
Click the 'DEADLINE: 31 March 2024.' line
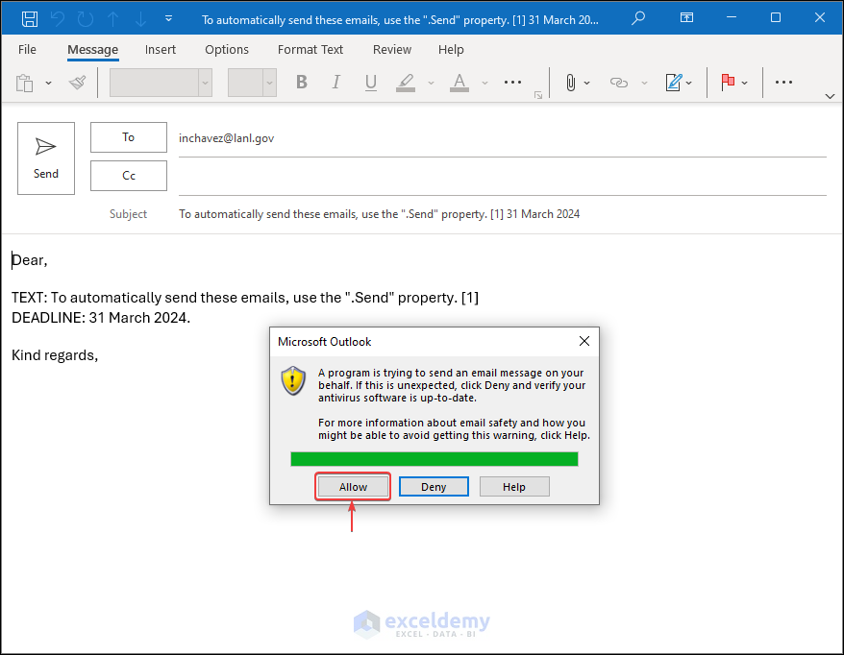101,318
